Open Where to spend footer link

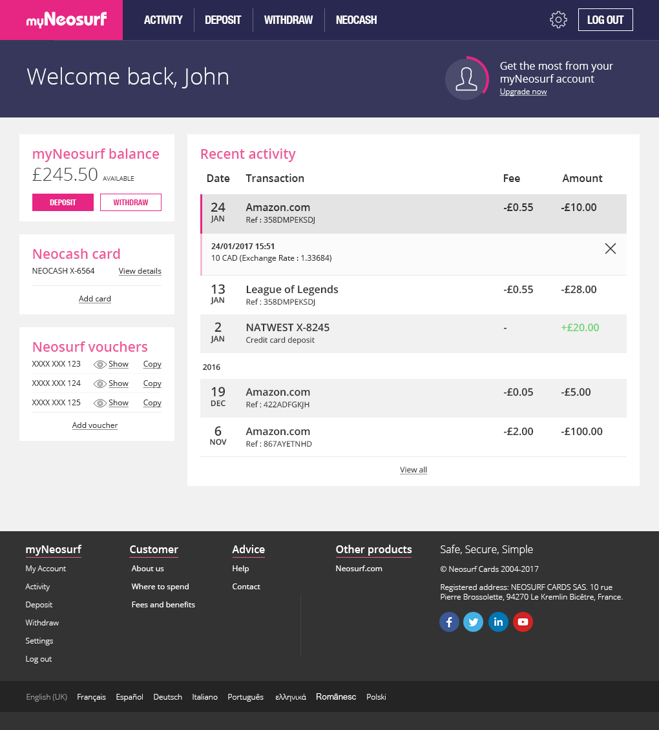point(160,587)
